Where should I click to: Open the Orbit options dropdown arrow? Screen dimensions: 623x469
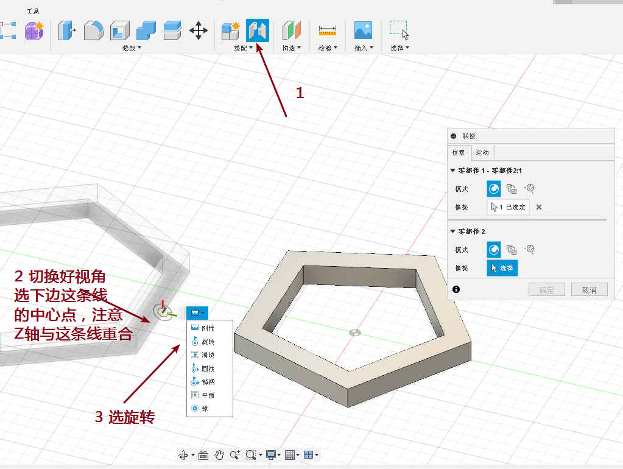coord(193,455)
